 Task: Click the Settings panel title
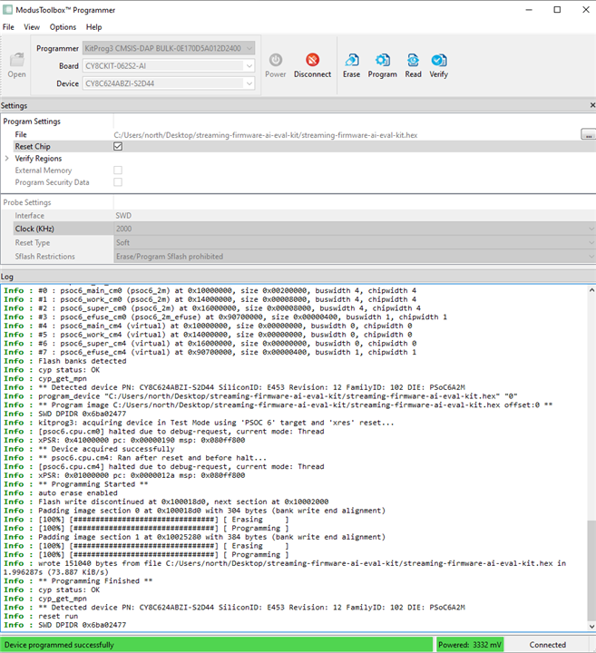point(14,105)
